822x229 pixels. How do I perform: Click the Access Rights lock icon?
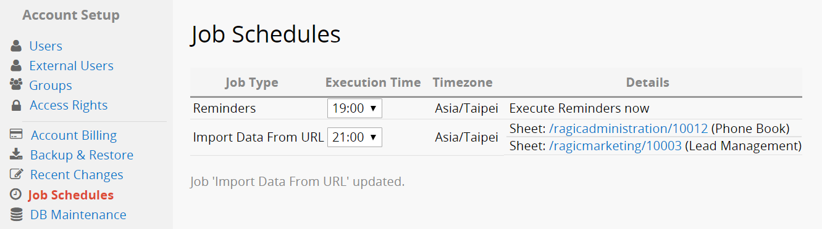pyautogui.click(x=17, y=105)
